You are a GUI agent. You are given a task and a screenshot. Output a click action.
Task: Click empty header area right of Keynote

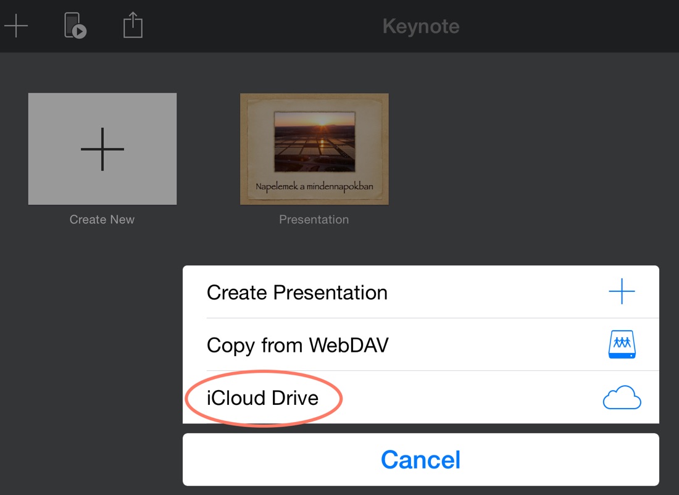(567, 26)
